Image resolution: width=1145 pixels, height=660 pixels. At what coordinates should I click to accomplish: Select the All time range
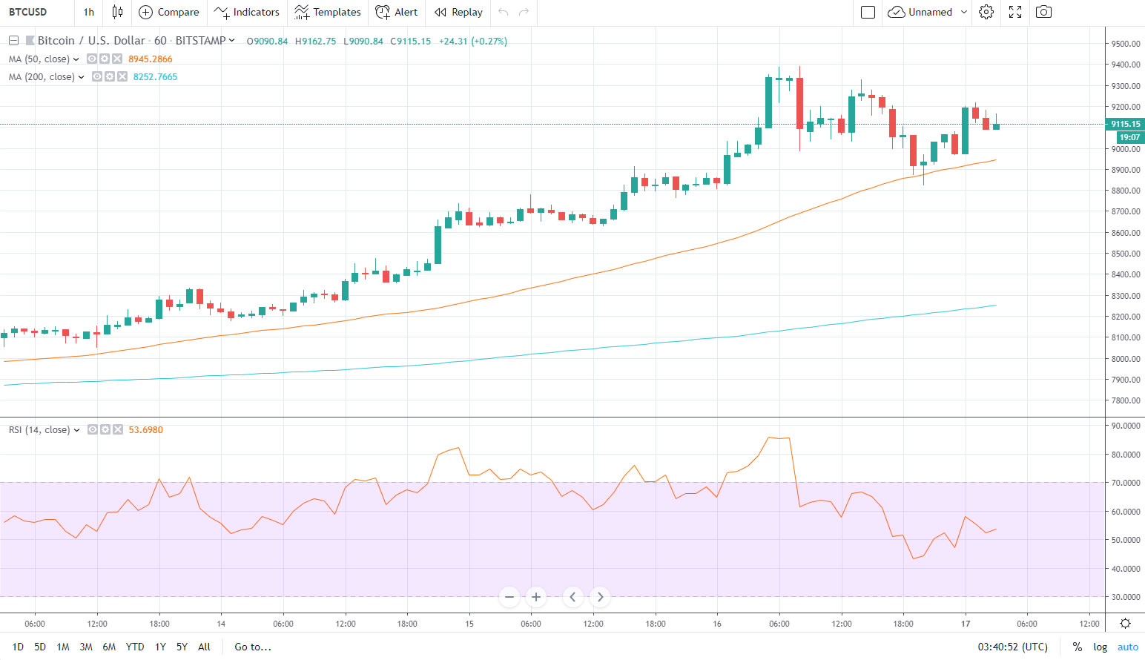coord(204,647)
